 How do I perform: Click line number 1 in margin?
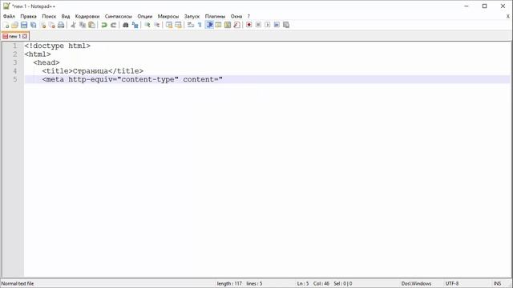[15, 46]
